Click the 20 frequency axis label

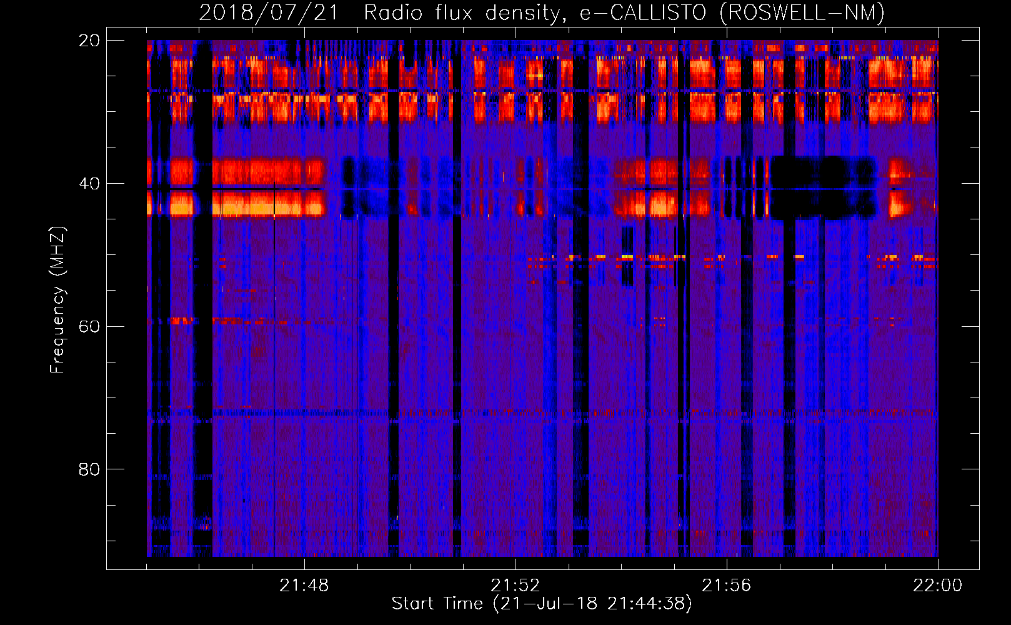pyautogui.click(x=89, y=41)
